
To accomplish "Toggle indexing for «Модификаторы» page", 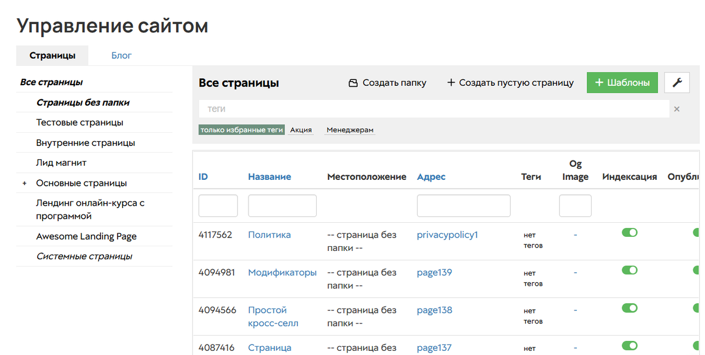I will (x=629, y=270).
